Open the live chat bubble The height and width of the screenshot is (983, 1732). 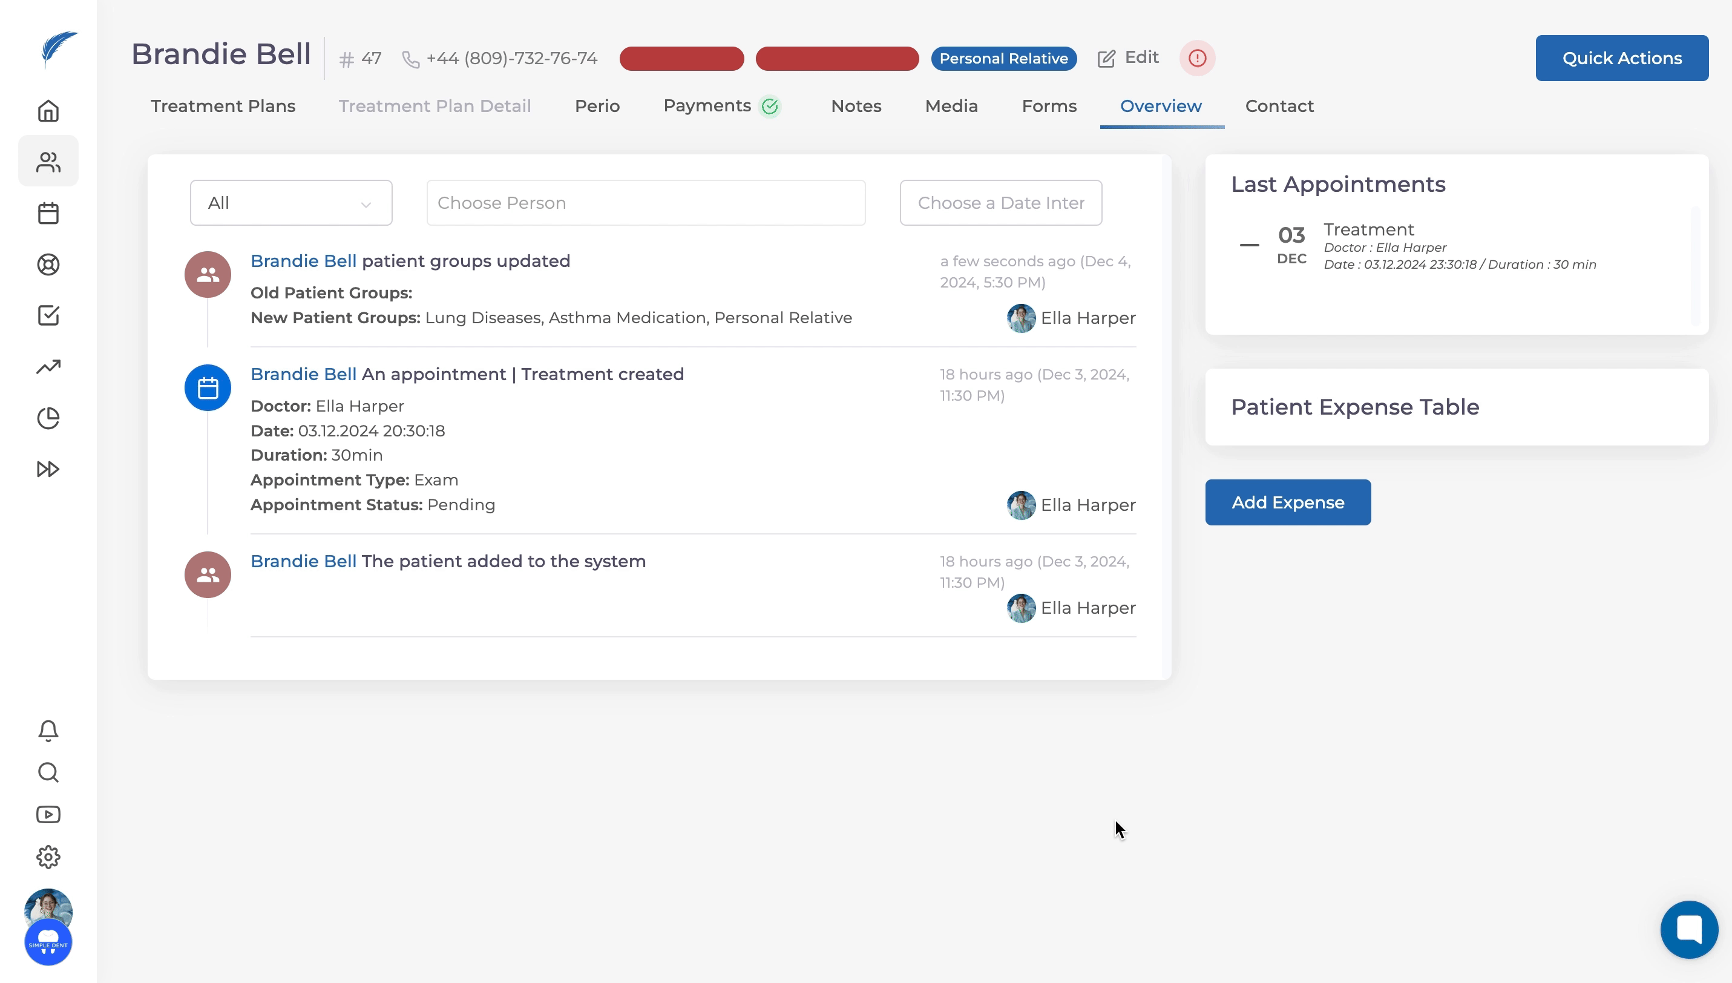(x=1689, y=930)
